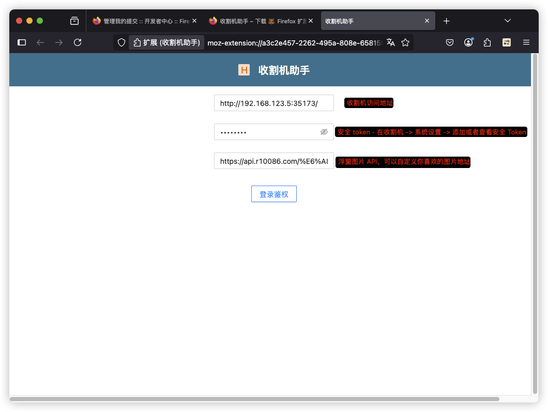Click the tracking protection shield icon
Screen dimensions: 548x412
(x=121, y=42)
